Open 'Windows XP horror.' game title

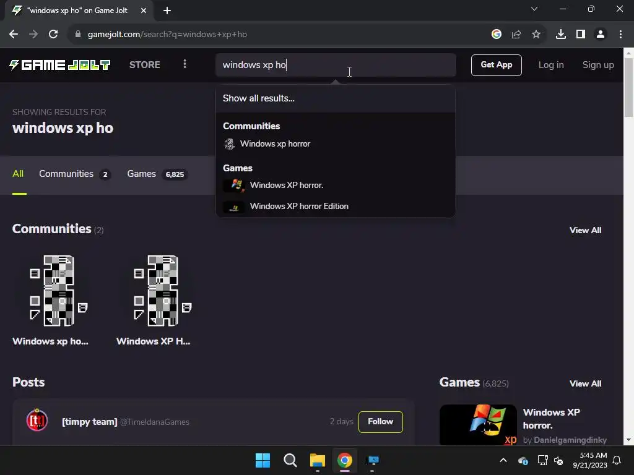pos(552,419)
